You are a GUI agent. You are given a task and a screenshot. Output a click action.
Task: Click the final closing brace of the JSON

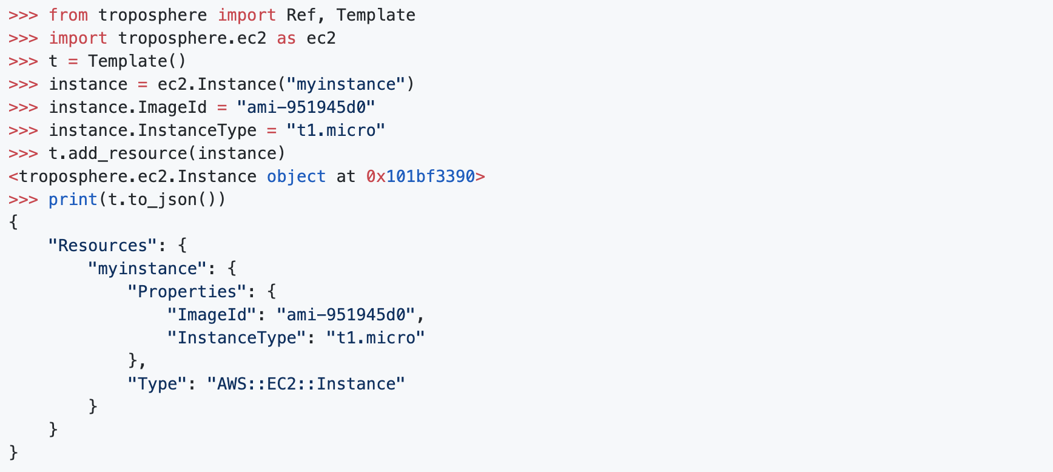[x=13, y=452]
